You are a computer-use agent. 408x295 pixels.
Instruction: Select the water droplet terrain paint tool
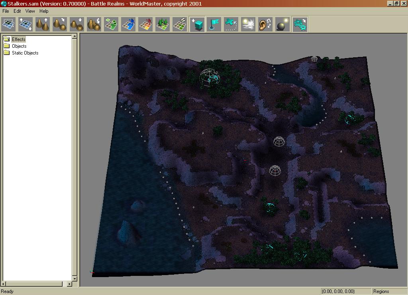[x=128, y=24]
